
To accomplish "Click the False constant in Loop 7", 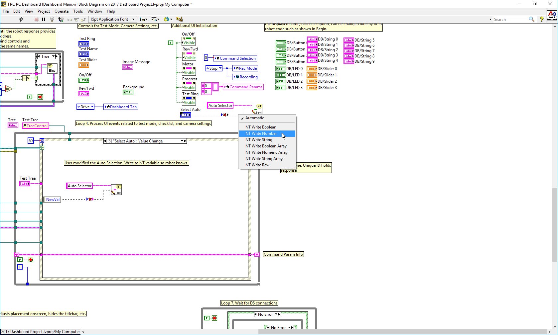I will tap(207, 318).
